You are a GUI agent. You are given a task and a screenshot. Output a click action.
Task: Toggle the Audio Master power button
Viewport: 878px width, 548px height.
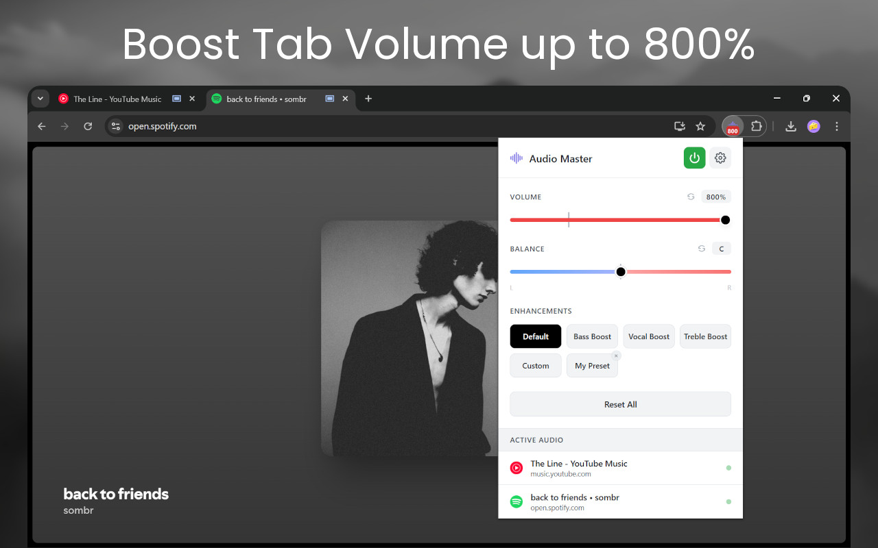click(x=694, y=158)
